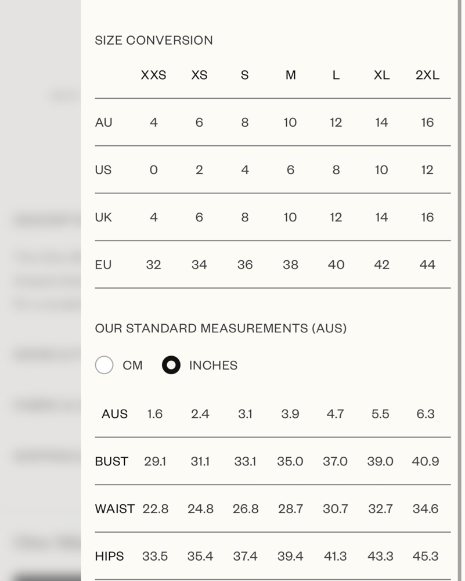This screenshot has height=581, width=465.
Task: Click OUR STANDARD MEASUREMENTS (AUS) heading
Action: coord(221,328)
